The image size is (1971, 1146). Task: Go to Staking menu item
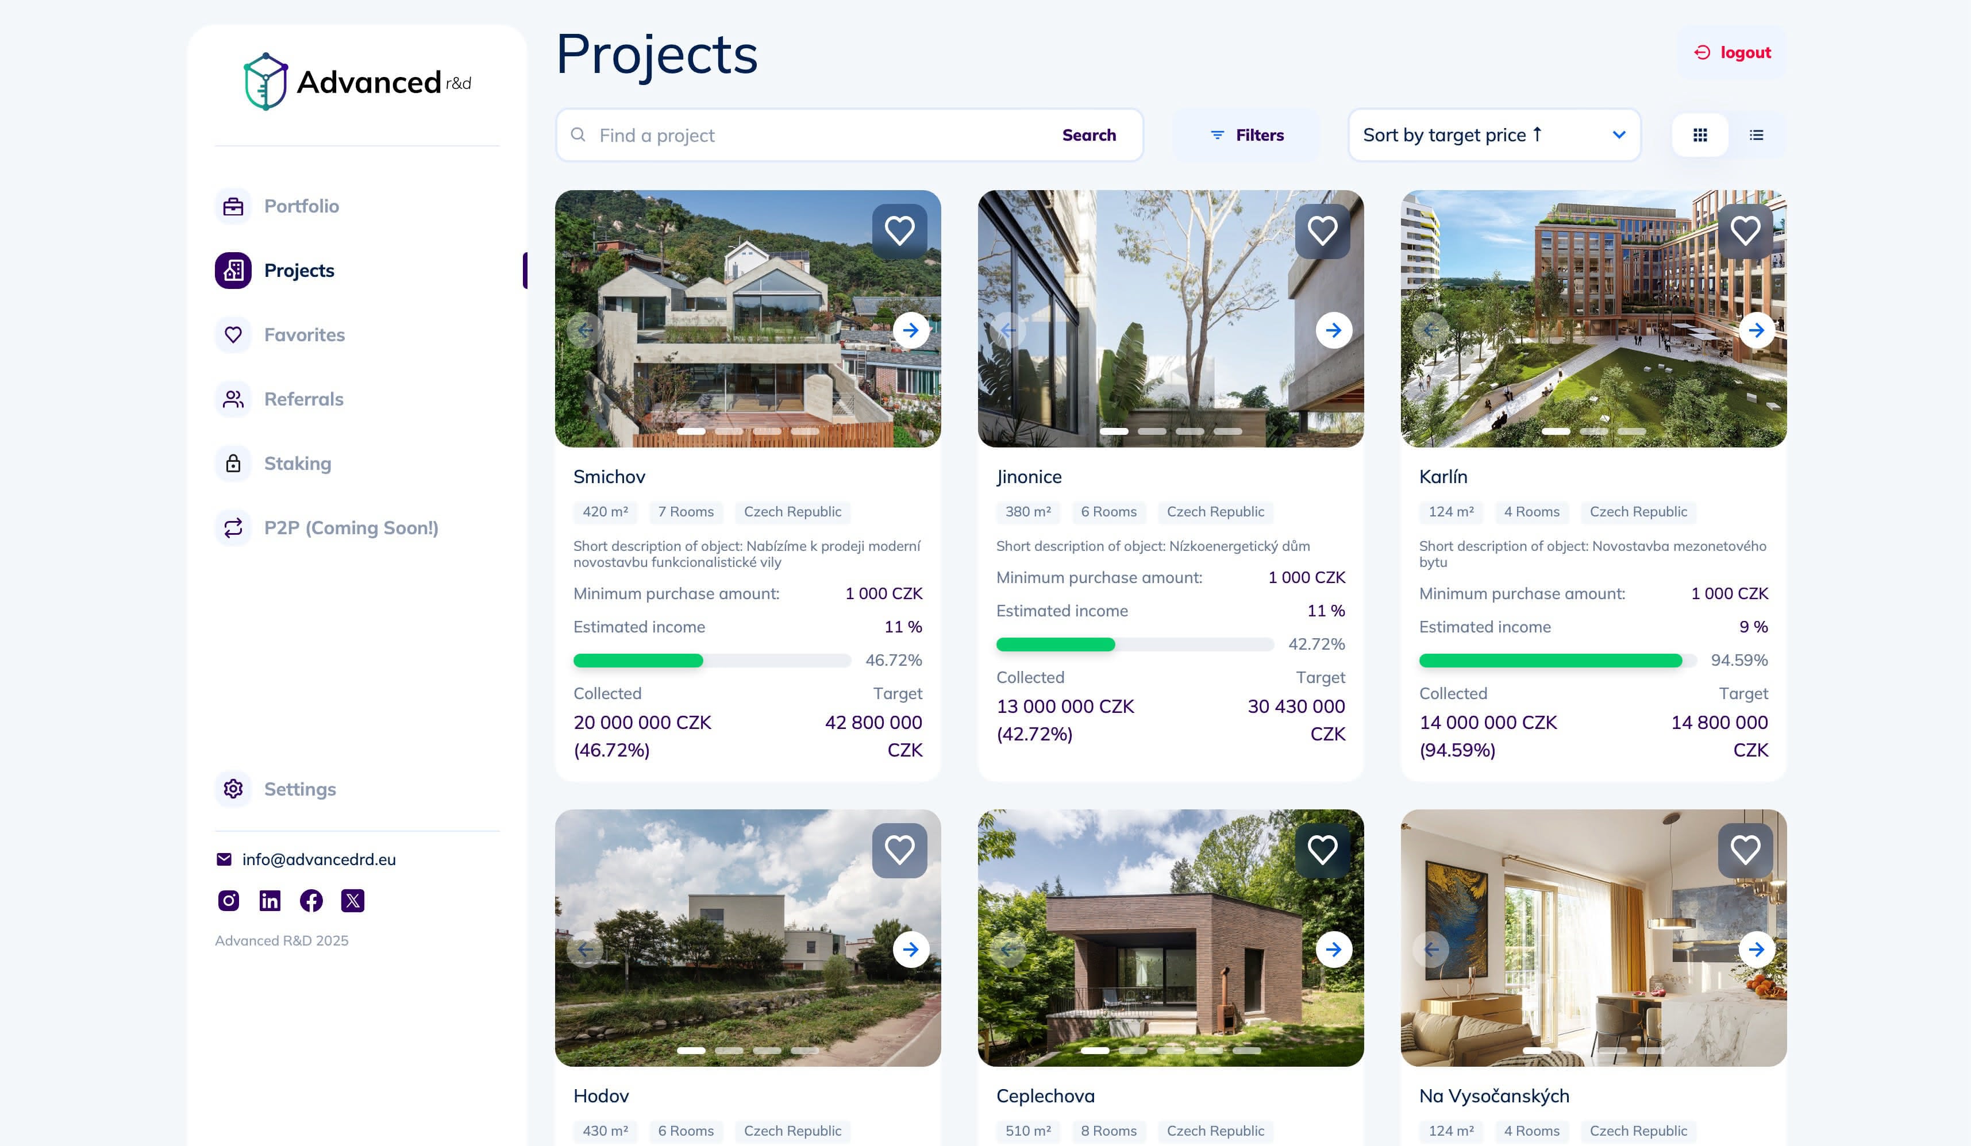297,464
